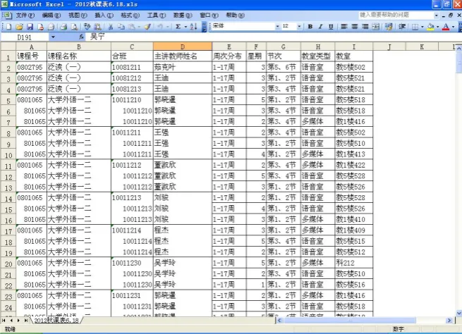The image size is (462, 334).
Task: Open a file using the Open folder icon
Action: 20,27
